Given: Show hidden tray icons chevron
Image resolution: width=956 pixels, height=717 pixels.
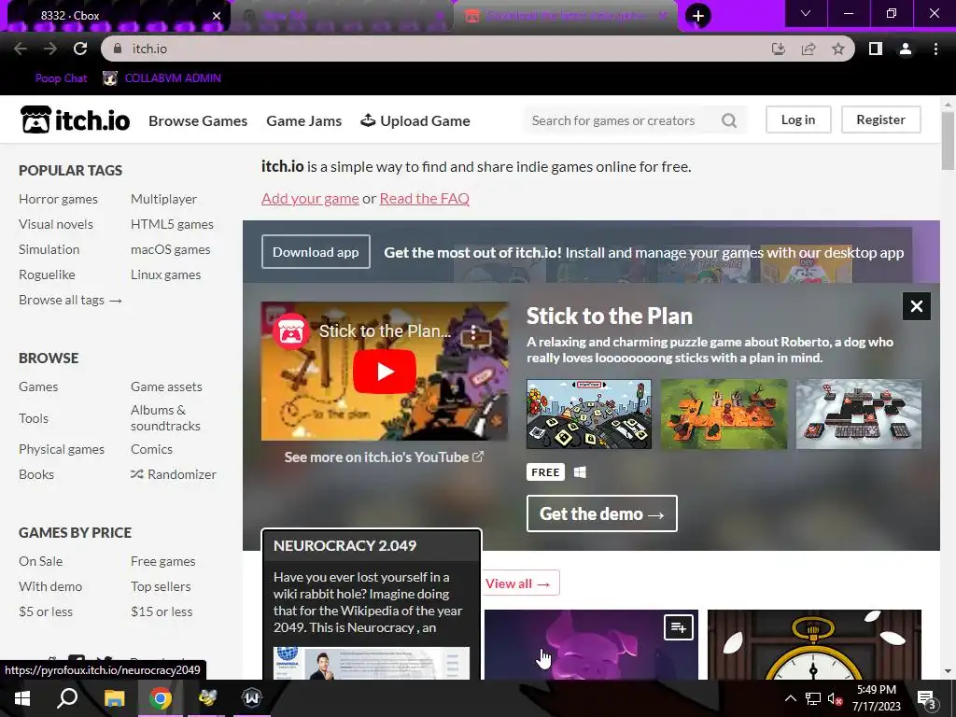Looking at the screenshot, I should pos(790,698).
